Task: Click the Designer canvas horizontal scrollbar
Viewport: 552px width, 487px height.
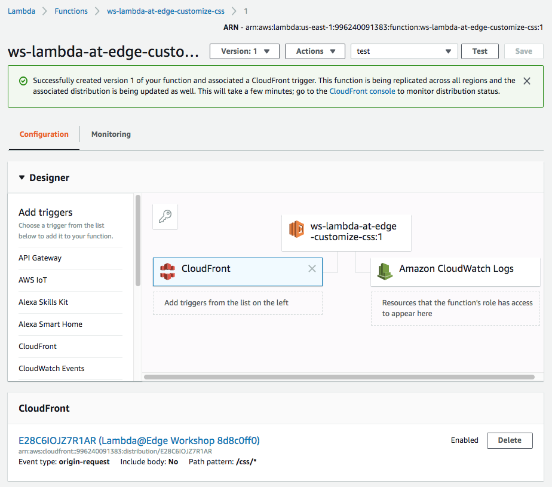Action: (x=339, y=377)
